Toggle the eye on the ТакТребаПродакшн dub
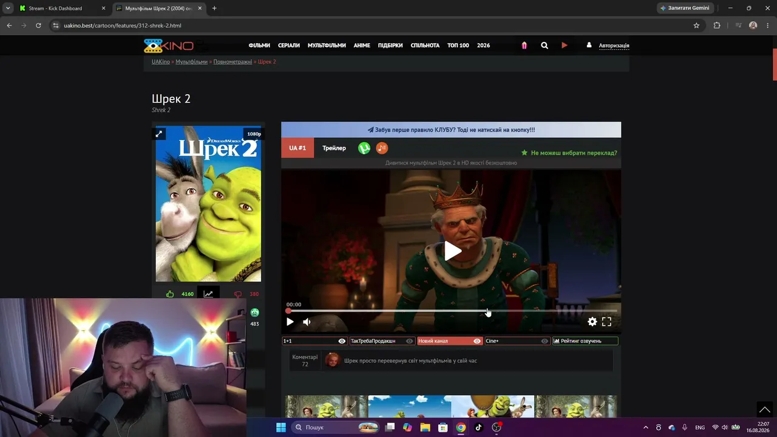This screenshot has height=437, width=777. click(409, 341)
